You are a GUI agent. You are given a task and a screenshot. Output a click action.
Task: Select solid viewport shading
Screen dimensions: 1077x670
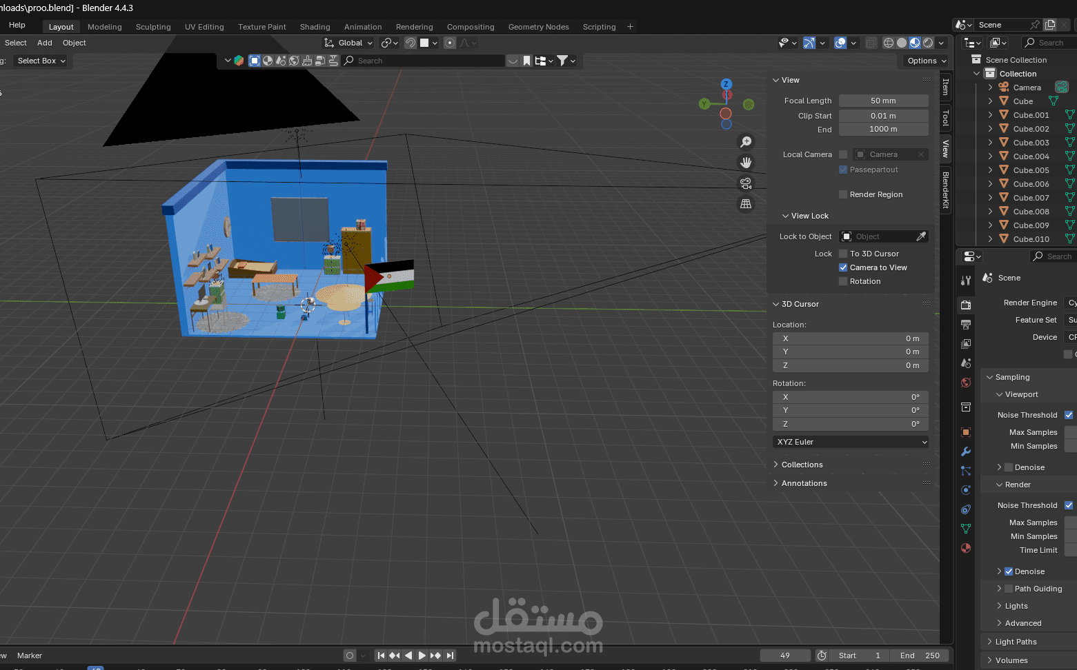click(902, 43)
